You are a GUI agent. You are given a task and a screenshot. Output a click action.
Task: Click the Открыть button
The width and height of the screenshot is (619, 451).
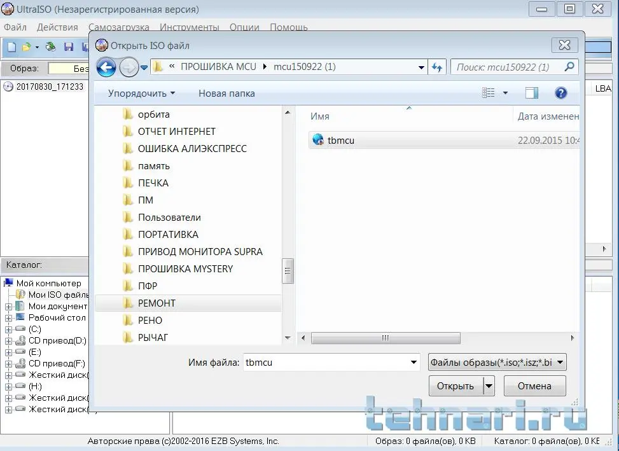456,386
